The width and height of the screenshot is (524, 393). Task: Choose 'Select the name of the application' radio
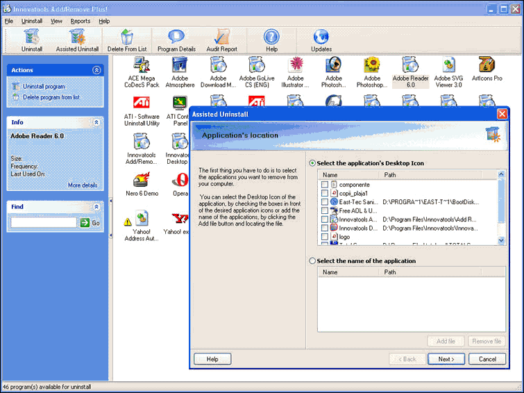pyautogui.click(x=312, y=261)
